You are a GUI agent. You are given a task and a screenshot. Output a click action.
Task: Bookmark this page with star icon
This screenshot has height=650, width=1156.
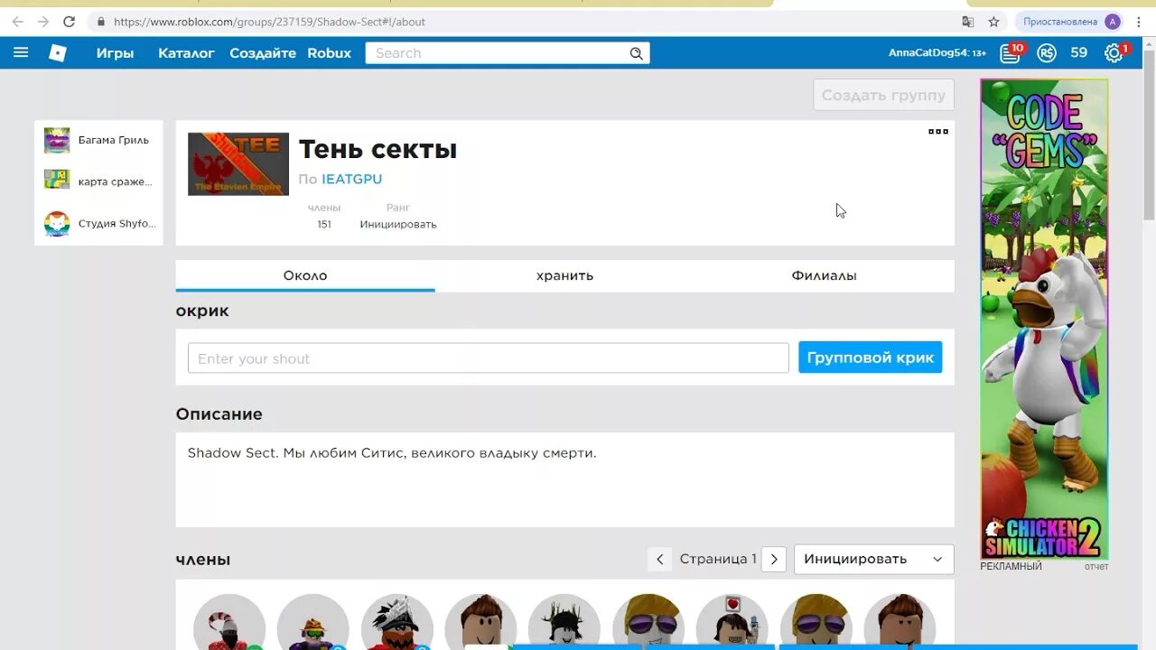(x=993, y=22)
